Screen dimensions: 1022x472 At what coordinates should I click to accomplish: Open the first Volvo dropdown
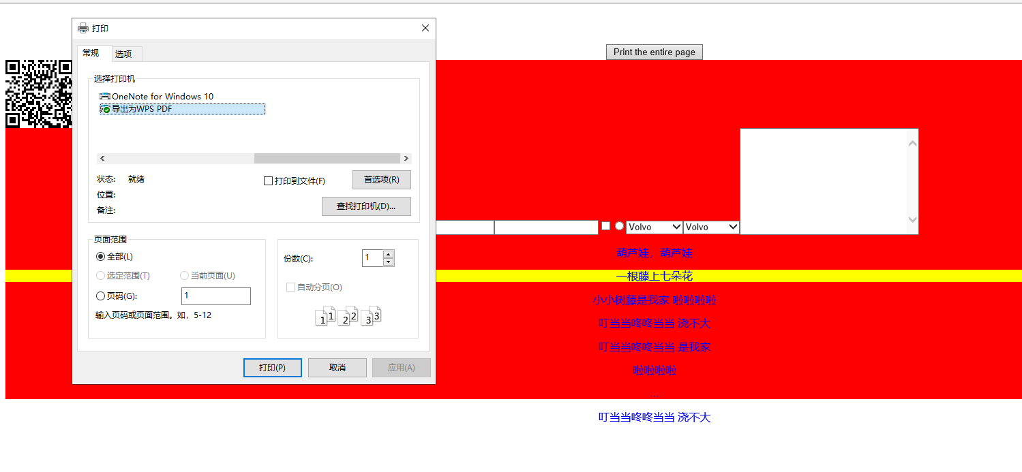(x=654, y=227)
